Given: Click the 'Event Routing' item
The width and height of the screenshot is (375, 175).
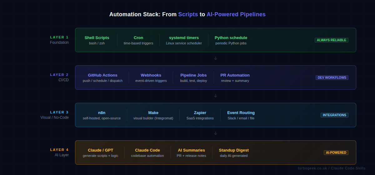Looking at the screenshot, I should (x=241, y=113).
